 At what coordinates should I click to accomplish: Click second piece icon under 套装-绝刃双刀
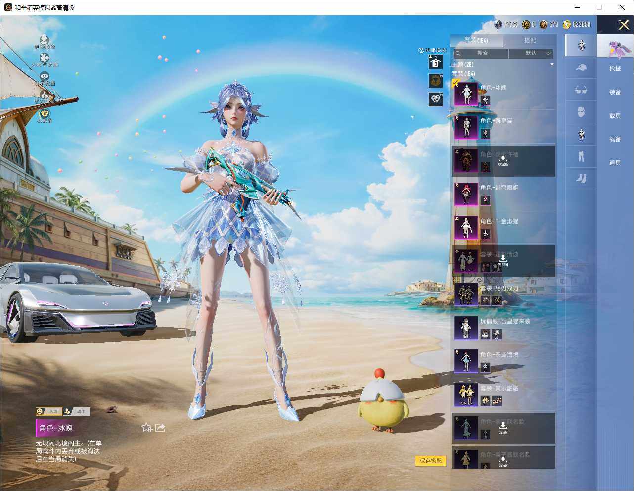point(497,300)
